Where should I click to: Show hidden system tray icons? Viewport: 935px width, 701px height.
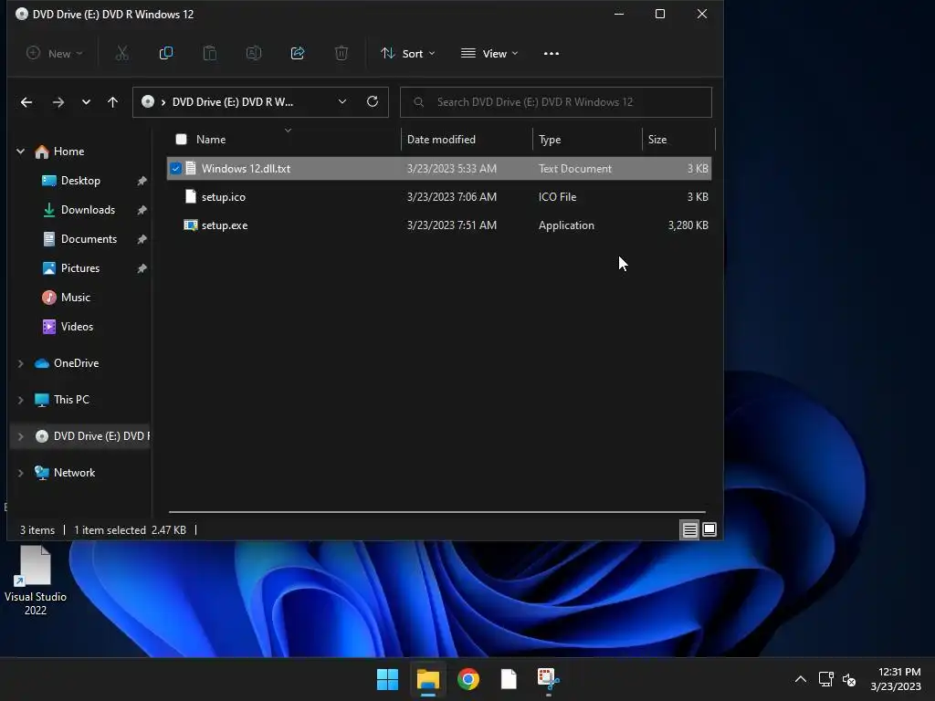[801, 679]
